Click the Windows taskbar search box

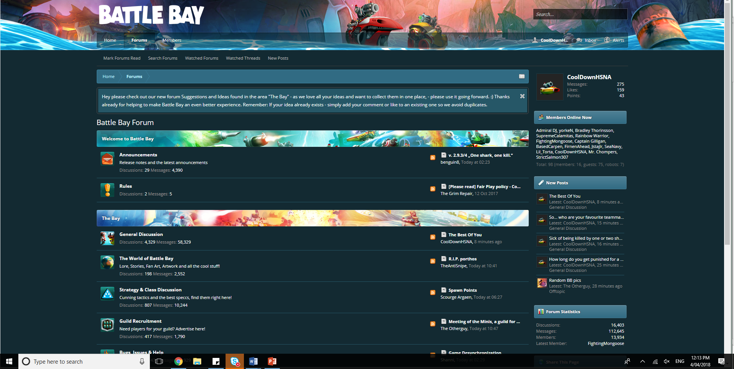pos(83,361)
